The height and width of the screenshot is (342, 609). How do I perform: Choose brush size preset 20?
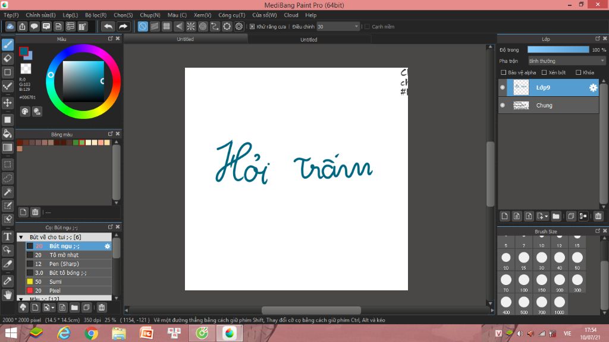click(x=506, y=260)
